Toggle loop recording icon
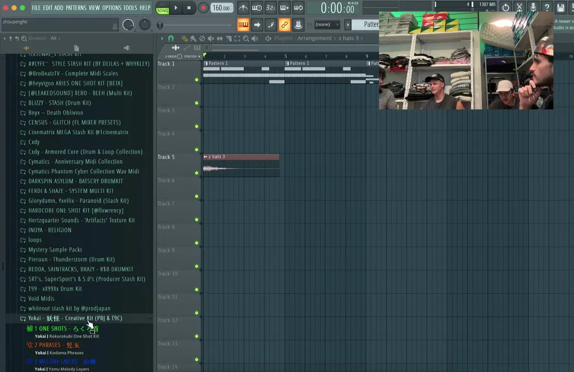 [x=298, y=7]
